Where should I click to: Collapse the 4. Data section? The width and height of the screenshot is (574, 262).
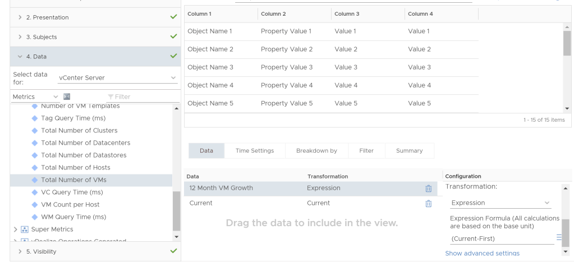coord(20,57)
